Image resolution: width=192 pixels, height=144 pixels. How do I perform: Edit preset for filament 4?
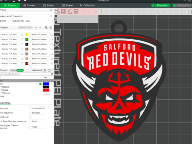point(52,39)
